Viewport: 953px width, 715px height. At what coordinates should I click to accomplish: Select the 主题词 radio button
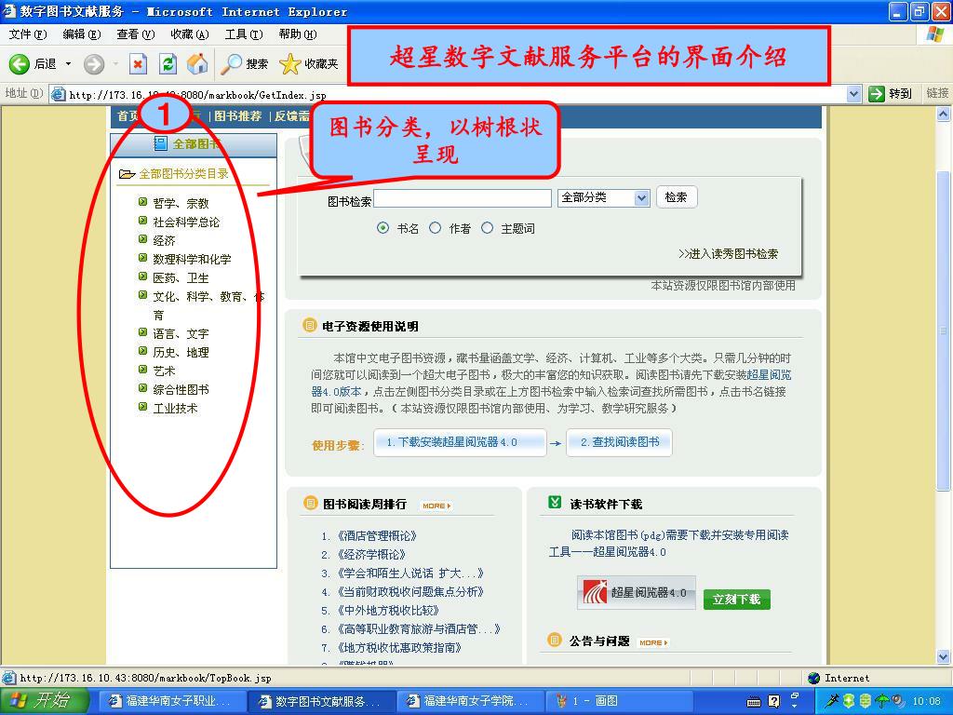click(x=488, y=228)
